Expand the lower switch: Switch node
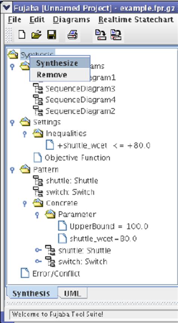The height and width of the screenshot is (323, 178). click(38, 261)
